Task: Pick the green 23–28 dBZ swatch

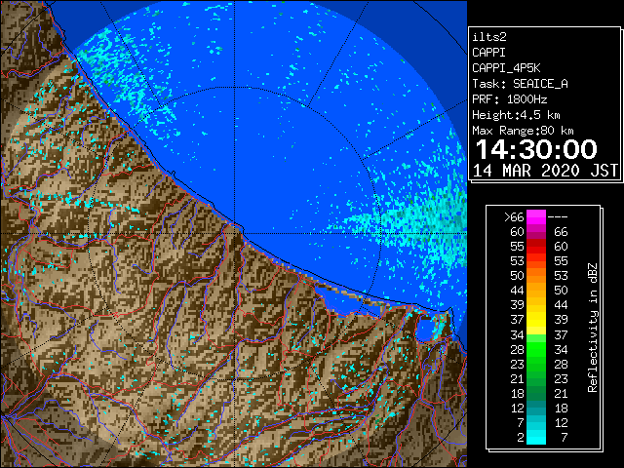Action: [x=536, y=364]
